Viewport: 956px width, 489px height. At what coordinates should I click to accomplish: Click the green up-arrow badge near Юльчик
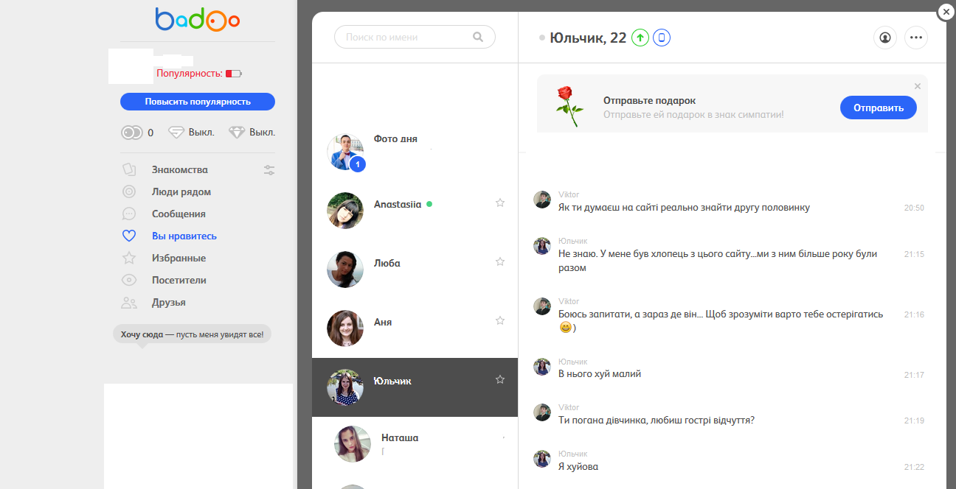(640, 38)
